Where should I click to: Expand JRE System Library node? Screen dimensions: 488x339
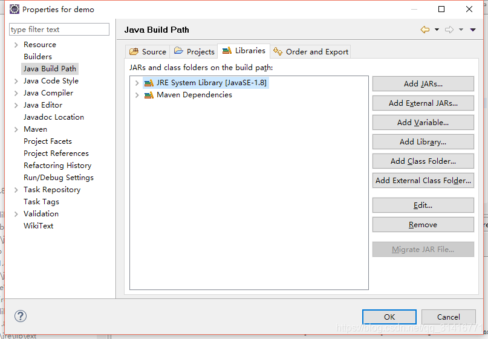(137, 83)
